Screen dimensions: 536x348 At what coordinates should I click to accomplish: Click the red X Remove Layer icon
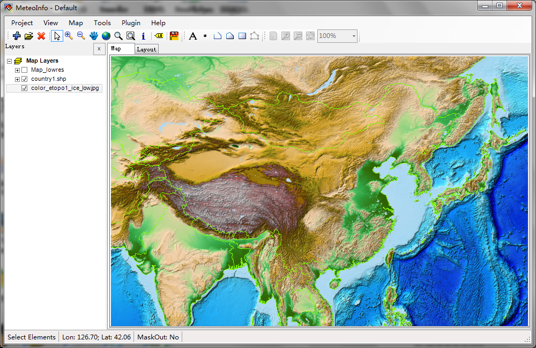click(41, 36)
